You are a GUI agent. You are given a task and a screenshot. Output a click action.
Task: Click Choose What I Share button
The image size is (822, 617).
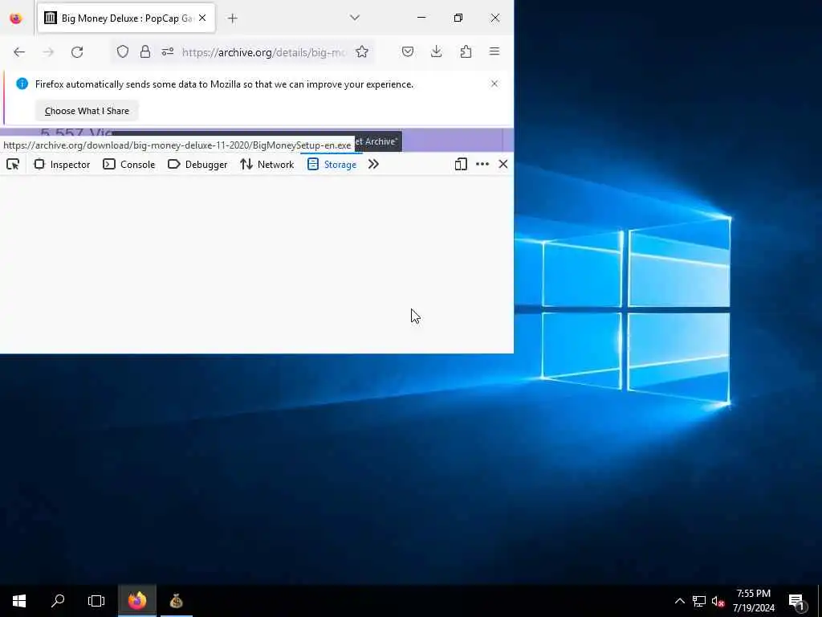pyautogui.click(x=87, y=111)
